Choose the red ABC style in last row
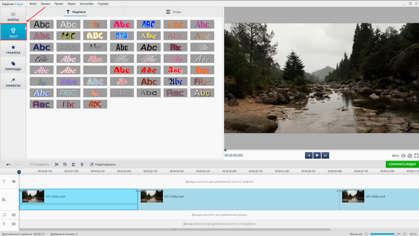419x236 pixels. click(x=95, y=104)
